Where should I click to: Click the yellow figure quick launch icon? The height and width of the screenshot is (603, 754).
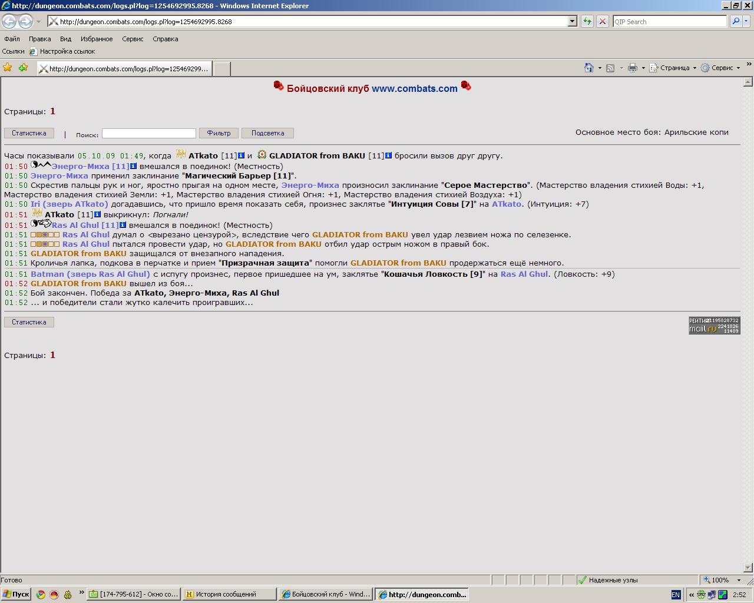tap(68, 594)
